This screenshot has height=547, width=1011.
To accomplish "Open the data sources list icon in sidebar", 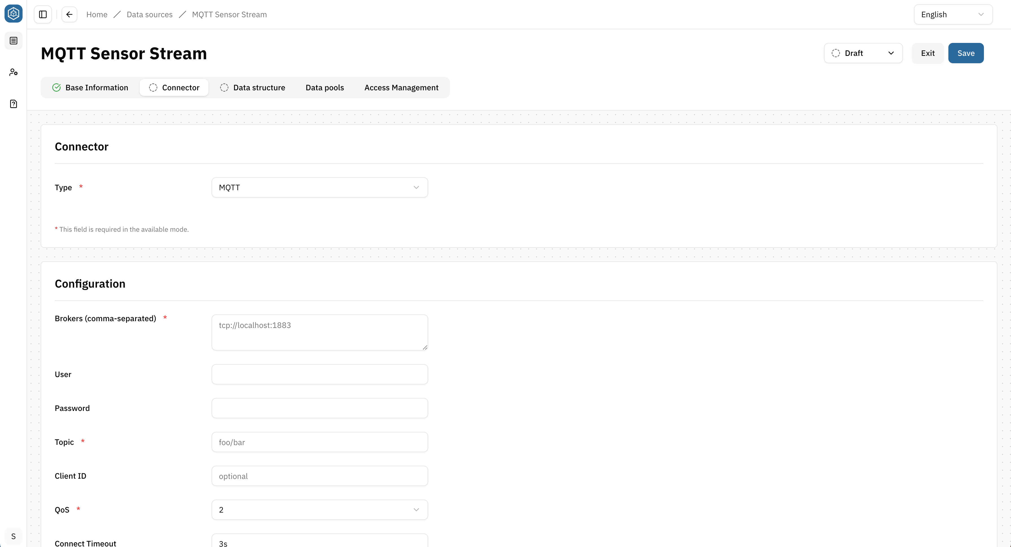I will 13,41.
